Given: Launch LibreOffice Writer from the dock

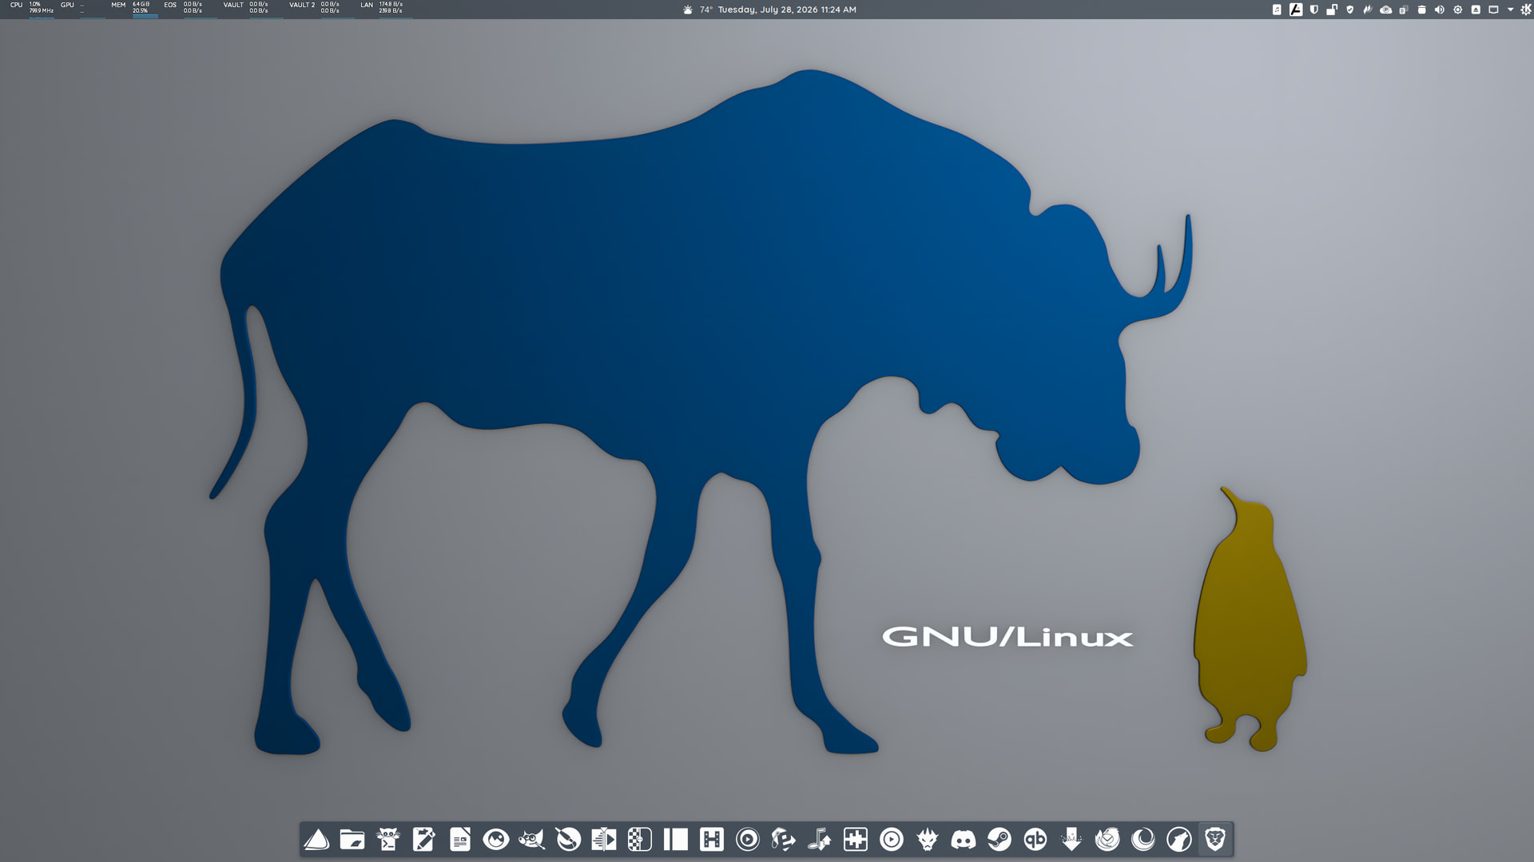Looking at the screenshot, I should click(x=460, y=840).
